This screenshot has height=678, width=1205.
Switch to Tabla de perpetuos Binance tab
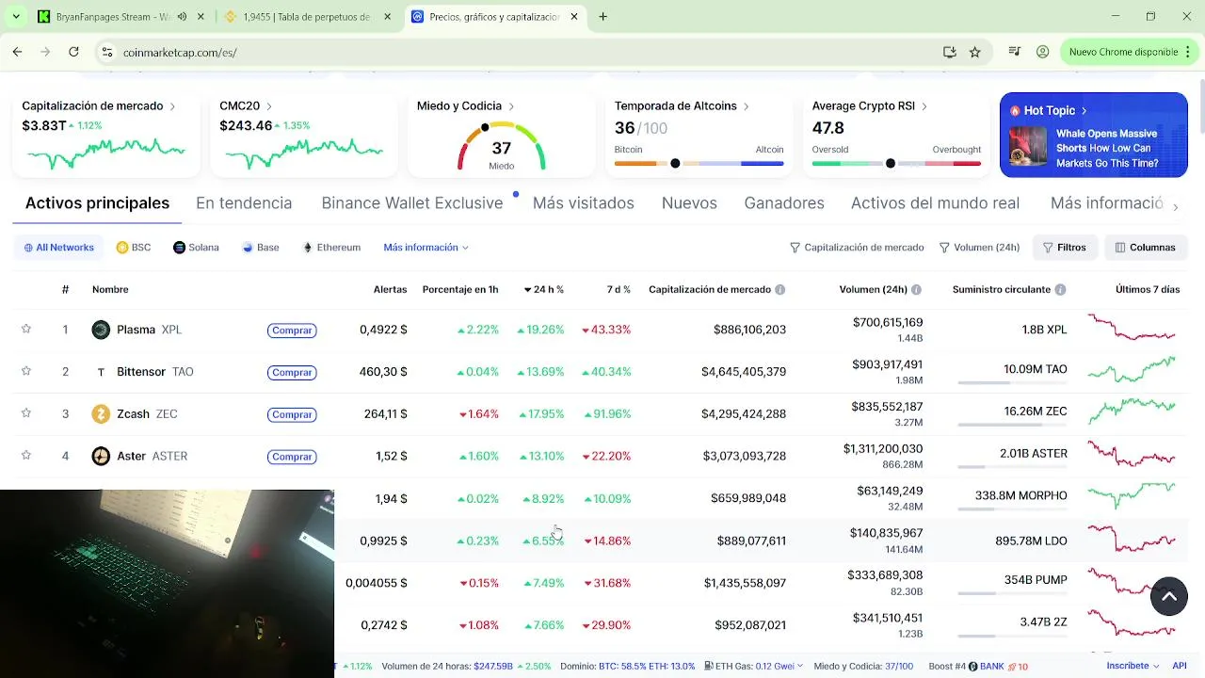307,17
